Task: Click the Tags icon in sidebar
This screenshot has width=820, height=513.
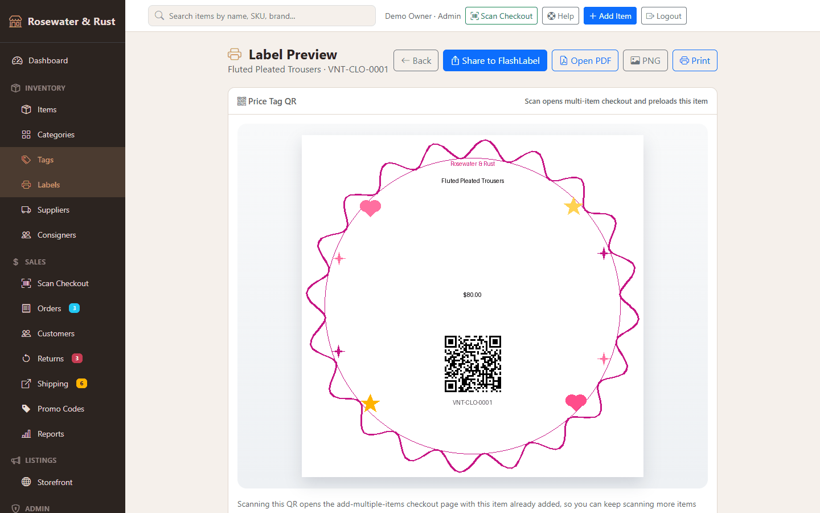Action: pyautogui.click(x=26, y=160)
